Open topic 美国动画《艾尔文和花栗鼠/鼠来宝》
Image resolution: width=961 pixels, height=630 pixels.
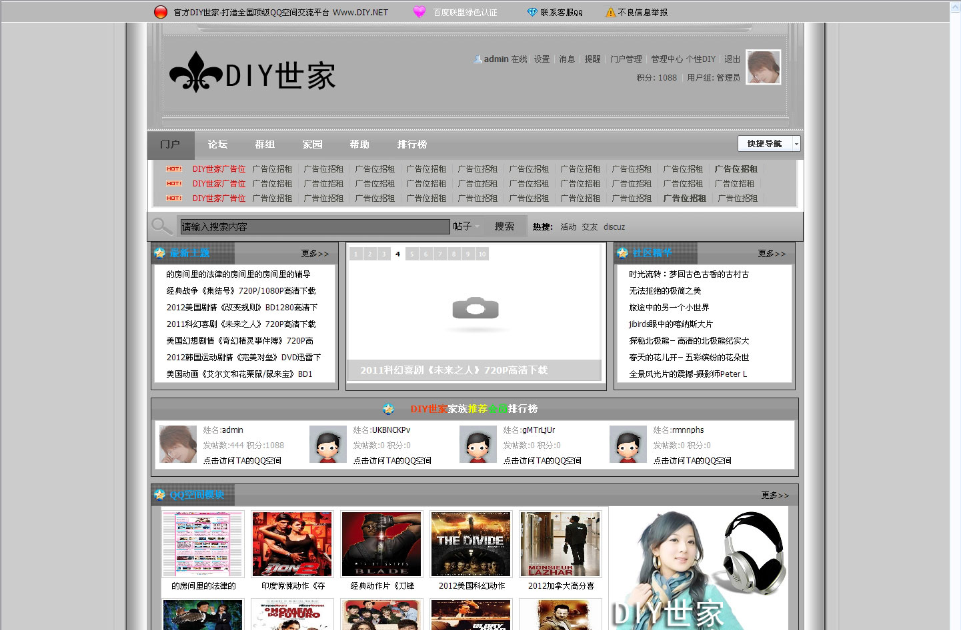(239, 374)
